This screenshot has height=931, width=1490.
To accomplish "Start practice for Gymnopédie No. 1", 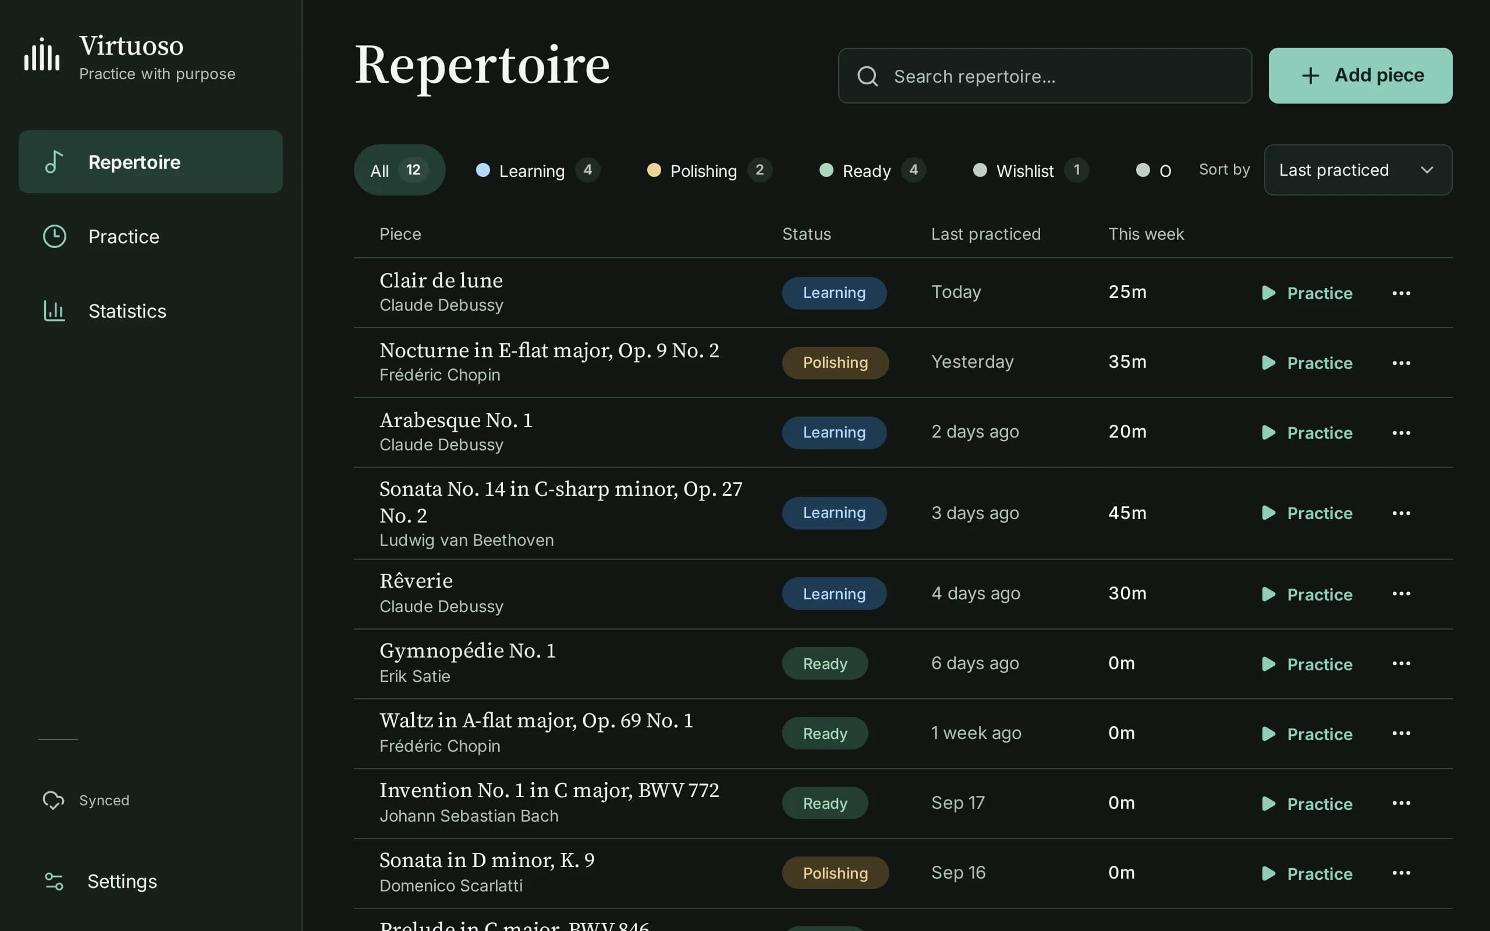I will [1307, 664].
